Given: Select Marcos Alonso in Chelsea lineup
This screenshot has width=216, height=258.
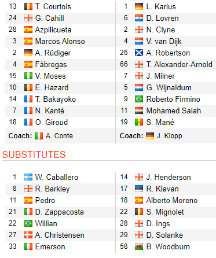Looking at the screenshot, I should coord(60,41).
